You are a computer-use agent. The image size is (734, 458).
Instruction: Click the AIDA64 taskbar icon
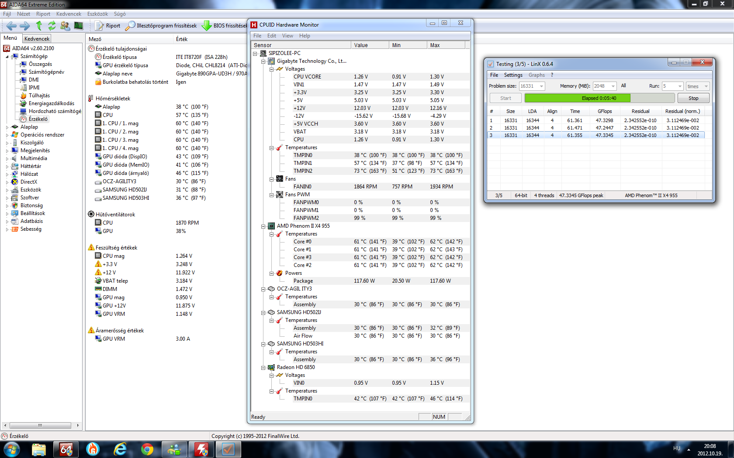tap(66, 449)
